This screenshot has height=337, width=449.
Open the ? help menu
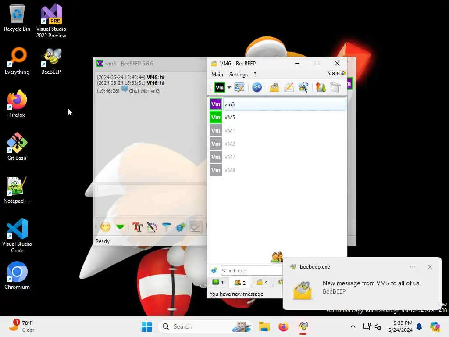tap(255, 75)
